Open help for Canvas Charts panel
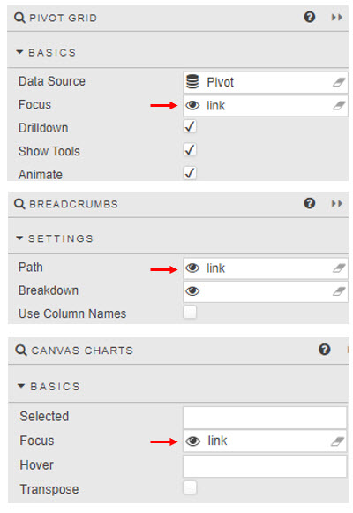Screen dimensions: 353x513 pos(324,350)
